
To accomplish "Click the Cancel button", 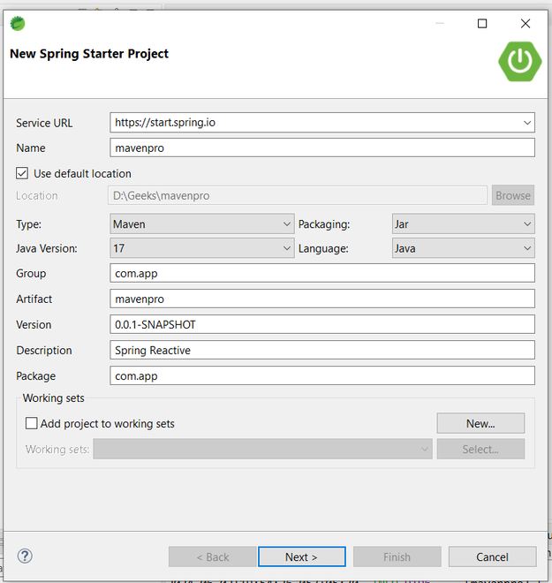I will 492,556.
